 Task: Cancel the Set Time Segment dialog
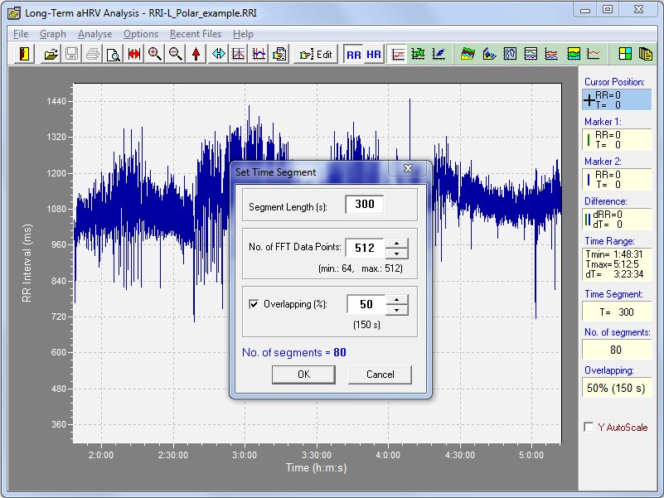click(x=380, y=374)
